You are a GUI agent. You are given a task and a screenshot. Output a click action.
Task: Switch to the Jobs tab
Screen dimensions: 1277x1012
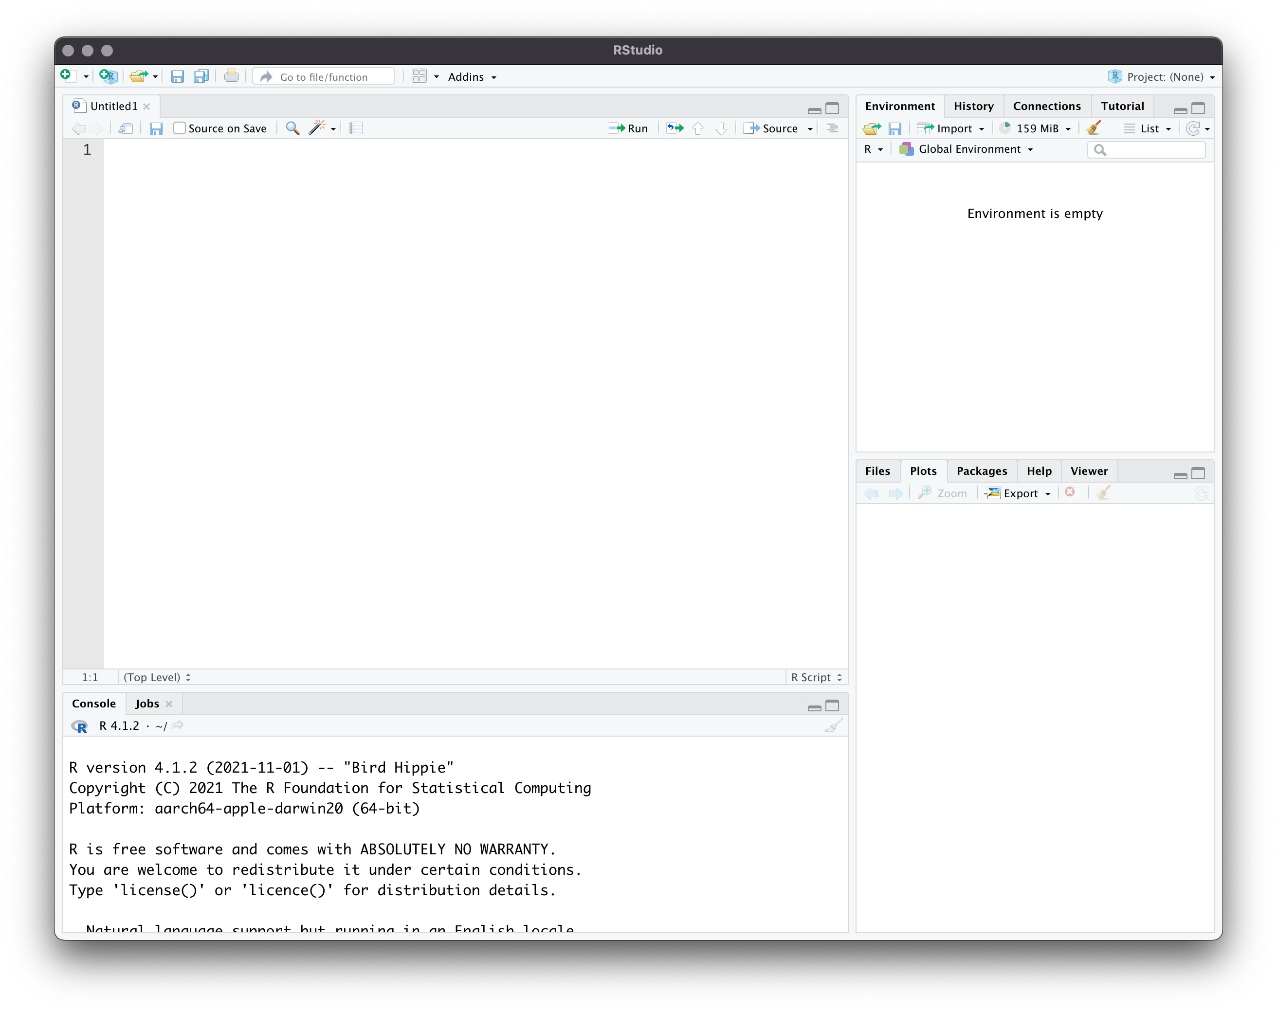pos(147,704)
